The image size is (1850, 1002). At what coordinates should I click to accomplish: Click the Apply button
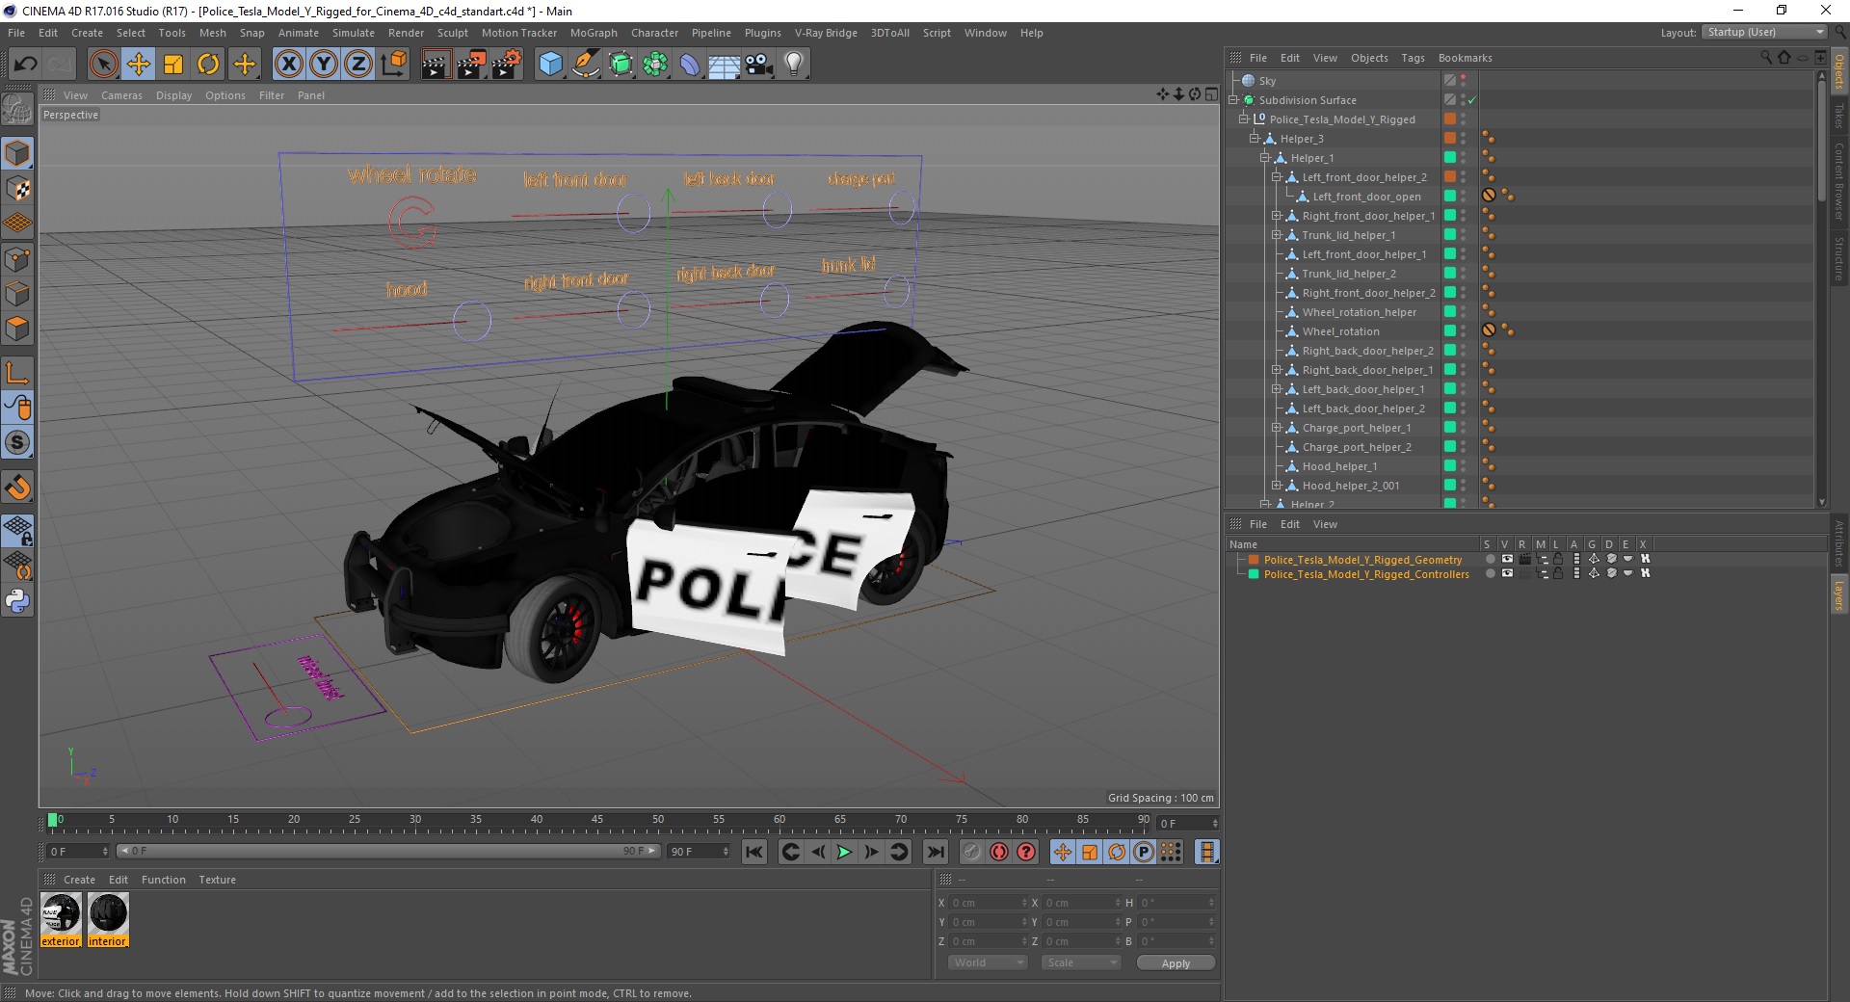(x=1176, y=962)
